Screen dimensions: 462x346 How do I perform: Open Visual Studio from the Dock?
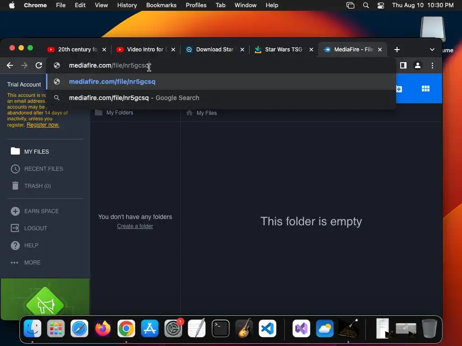[301, 328]
